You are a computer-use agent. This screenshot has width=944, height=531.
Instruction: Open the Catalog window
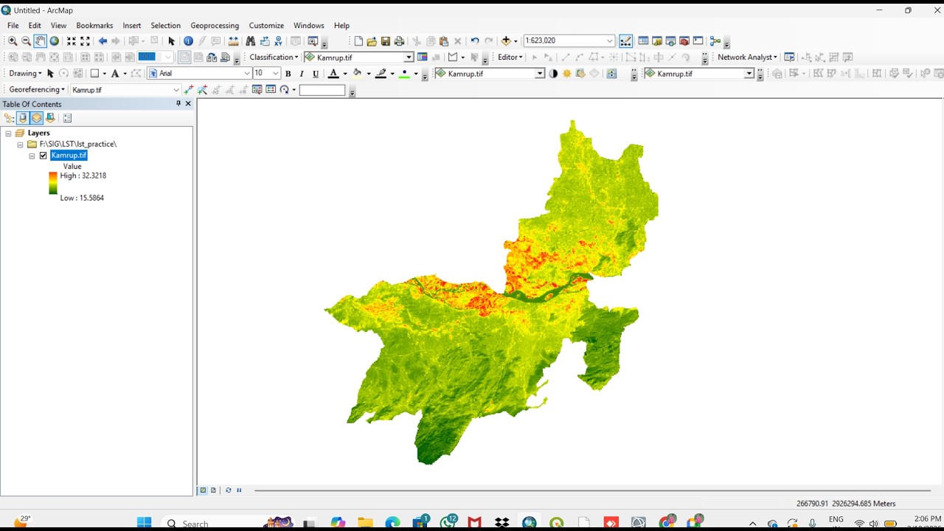656,41
